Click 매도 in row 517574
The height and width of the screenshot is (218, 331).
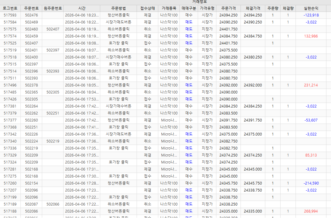(189, 36)
